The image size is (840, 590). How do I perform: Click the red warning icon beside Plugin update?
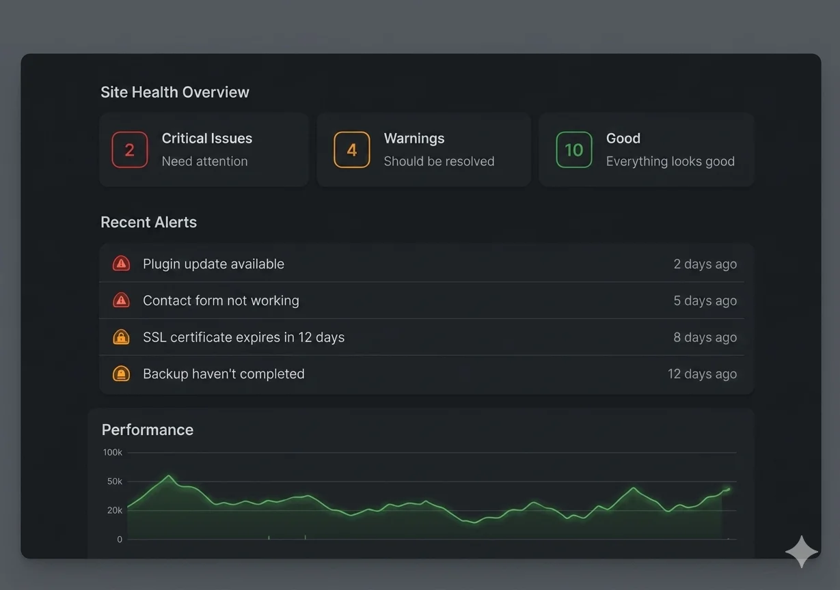pos(121,264)
